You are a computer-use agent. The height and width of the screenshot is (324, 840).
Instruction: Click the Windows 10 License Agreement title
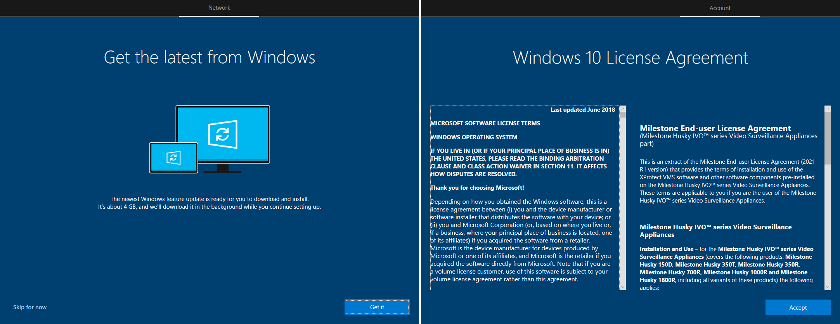630,58
